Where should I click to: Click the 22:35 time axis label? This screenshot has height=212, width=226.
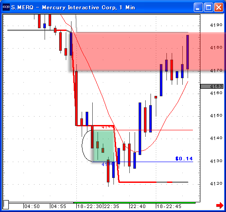(x=111, y=206)
